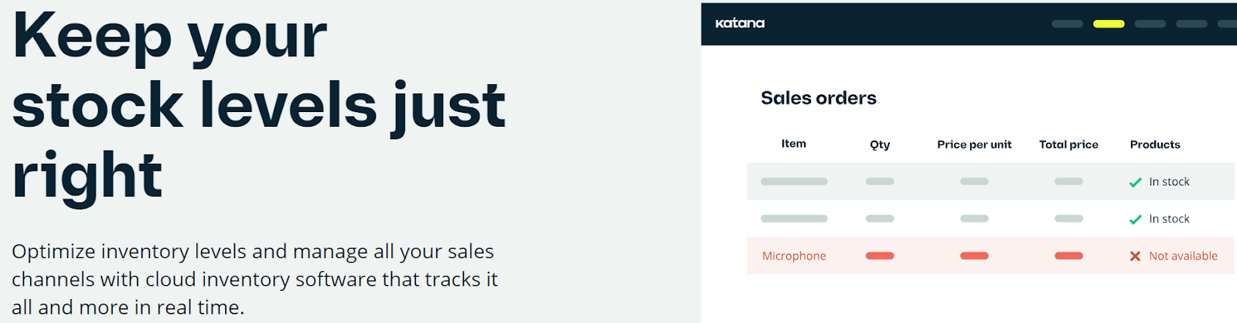
Task: Click the Microphone item
Action: point(794,256)
